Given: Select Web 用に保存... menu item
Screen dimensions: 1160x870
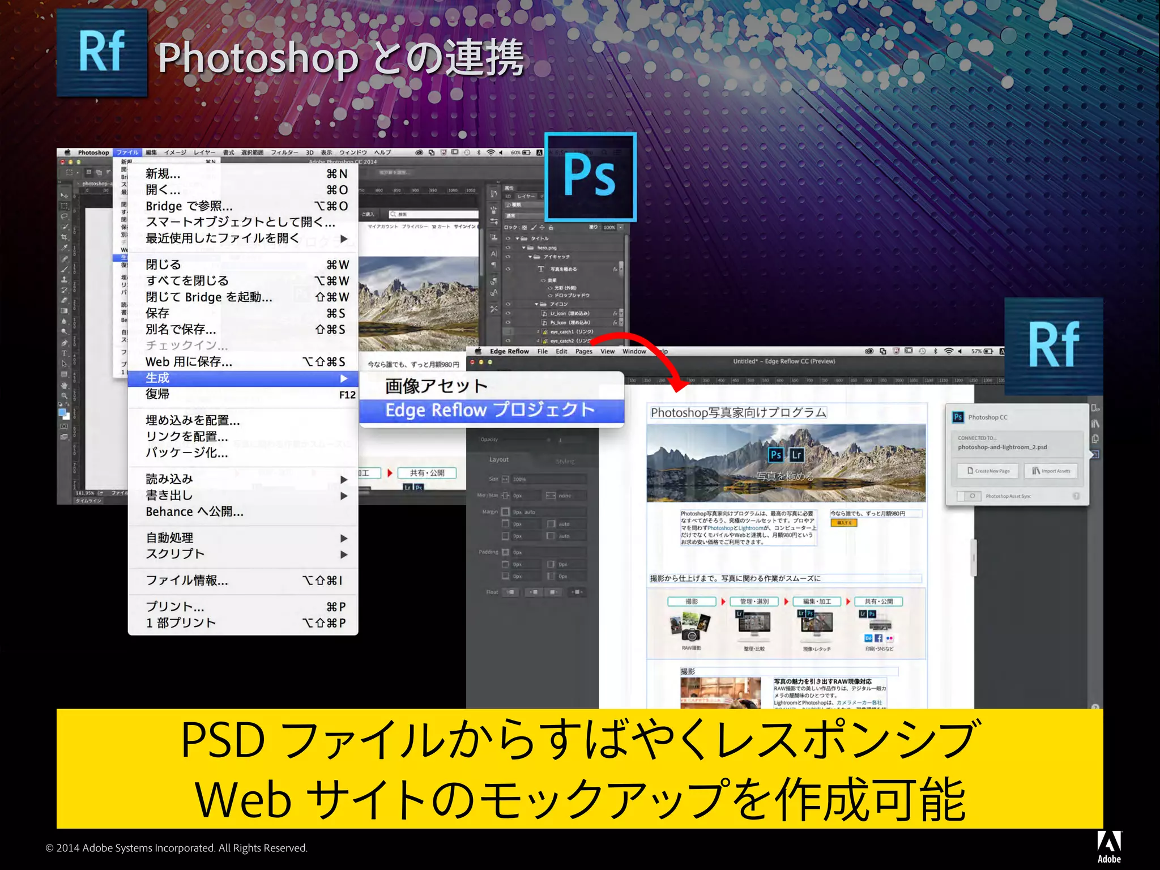Looking at the screenshot, I should (243, 362).
